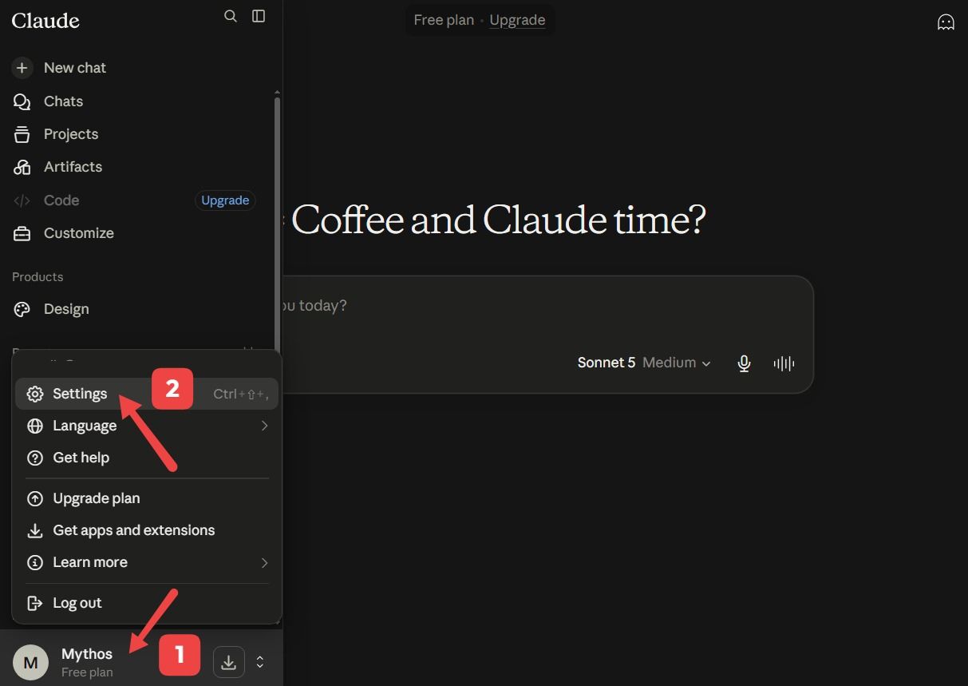Toggle the account menu up-down chevron
This screenshot has width=968, height=686.
259,662
